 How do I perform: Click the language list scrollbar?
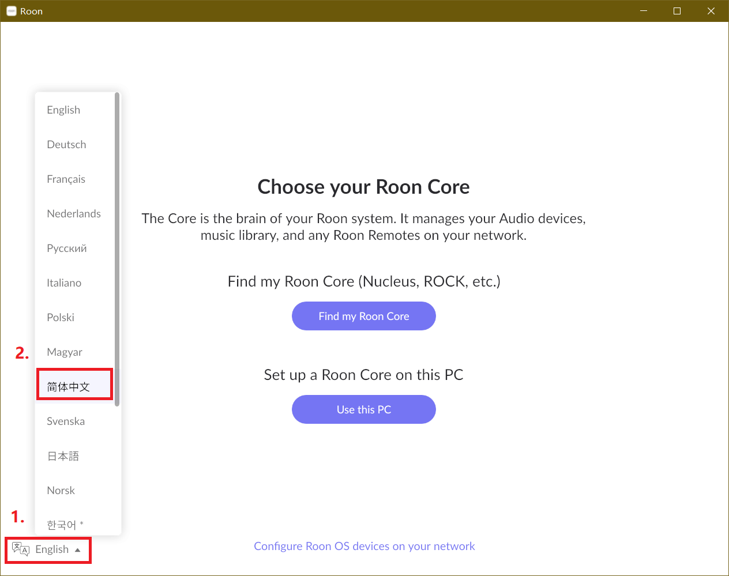pyautogui.click(x=117, y=249)
